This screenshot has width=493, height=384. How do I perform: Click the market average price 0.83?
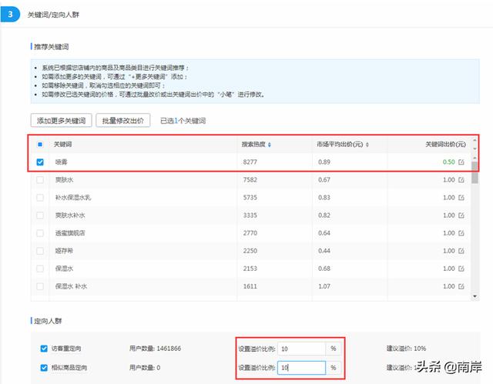(324, 198)
